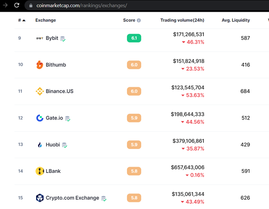This screenshot has height=209, width=269.
Task: Click Bithumb's 6.0 score badge
Action: click(134, 65)
